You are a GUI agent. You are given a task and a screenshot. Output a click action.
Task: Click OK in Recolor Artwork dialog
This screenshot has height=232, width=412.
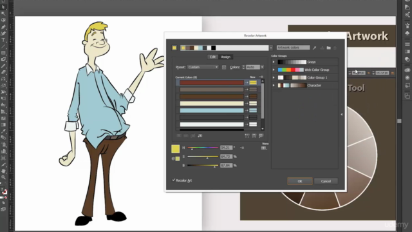pos(300,181)
